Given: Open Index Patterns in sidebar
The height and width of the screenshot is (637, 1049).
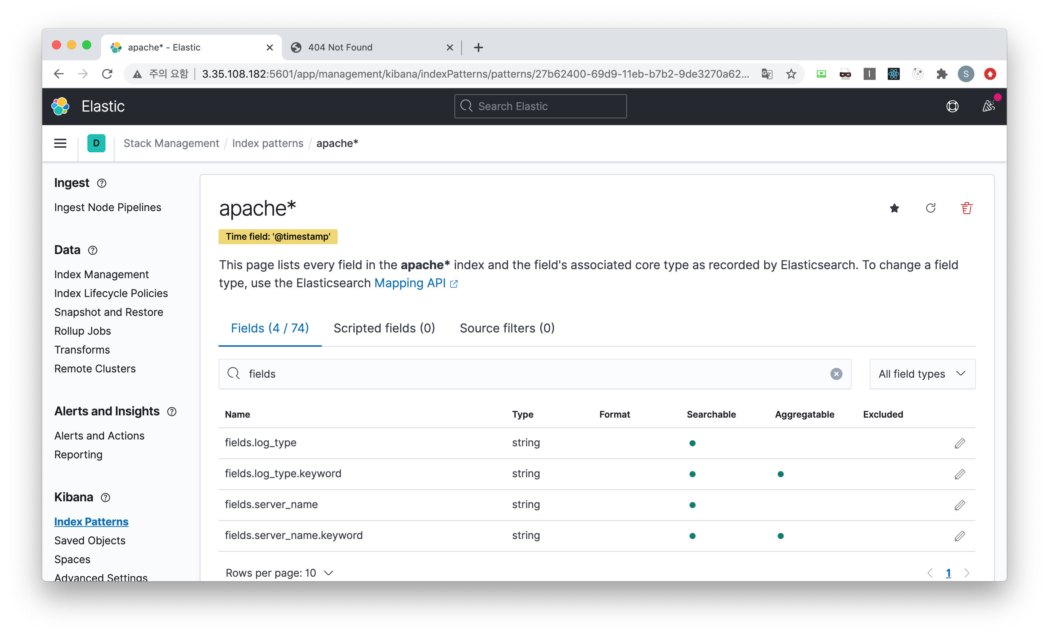Looking at the screenshot, I should pyautogui.click(x=91, y=522).
